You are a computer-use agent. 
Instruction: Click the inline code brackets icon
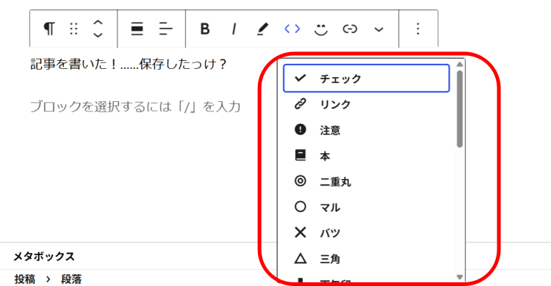click(x=292, y=29)
